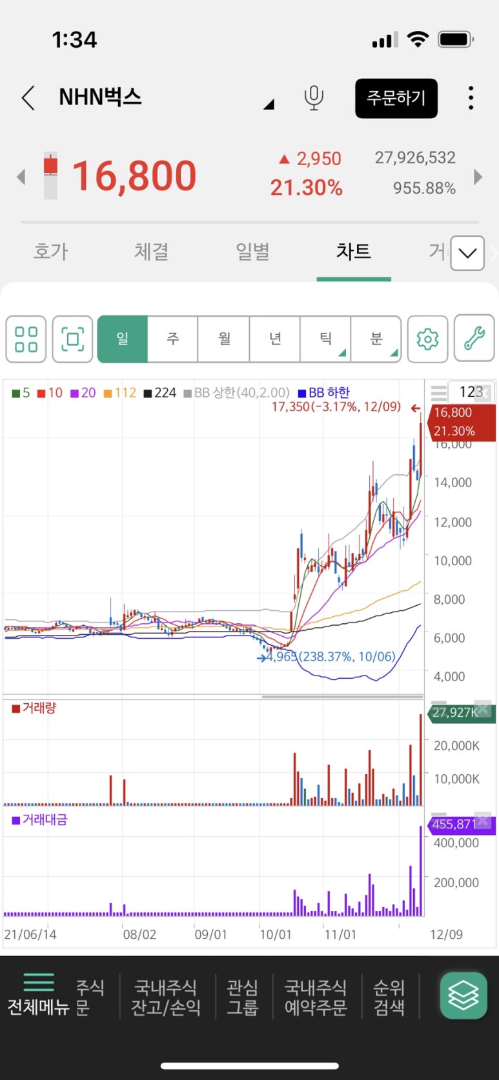Switch to the 일별 tab
Viewport: 499px width, 1080px height.
coord(252,251)
